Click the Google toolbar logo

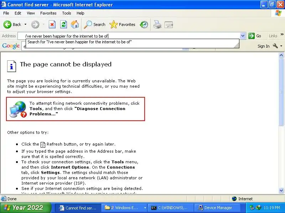point(11,46)
